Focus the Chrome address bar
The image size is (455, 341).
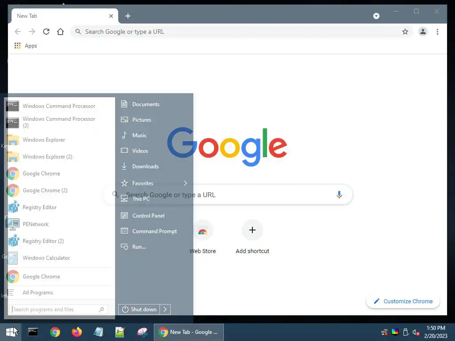241,32
